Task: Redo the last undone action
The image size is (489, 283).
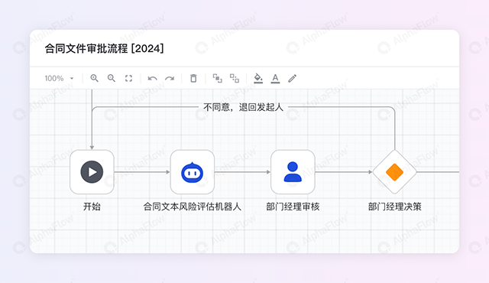Action: pos(170,78)
